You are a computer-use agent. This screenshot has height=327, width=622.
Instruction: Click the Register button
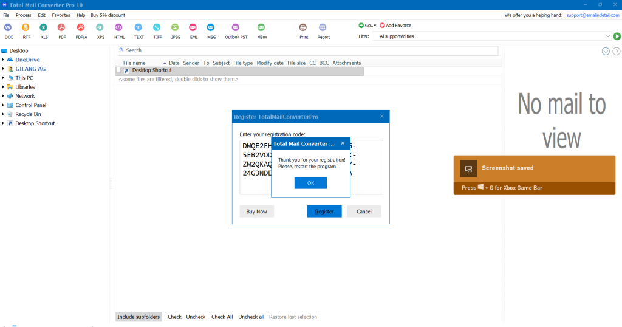coord(324,212)
